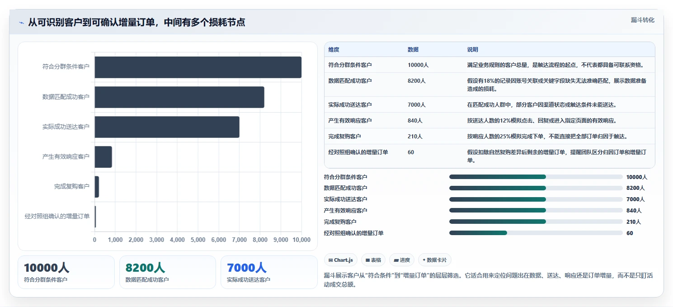
Task: Click the 60 value beside the progress bar
Action: pos(630,233)
